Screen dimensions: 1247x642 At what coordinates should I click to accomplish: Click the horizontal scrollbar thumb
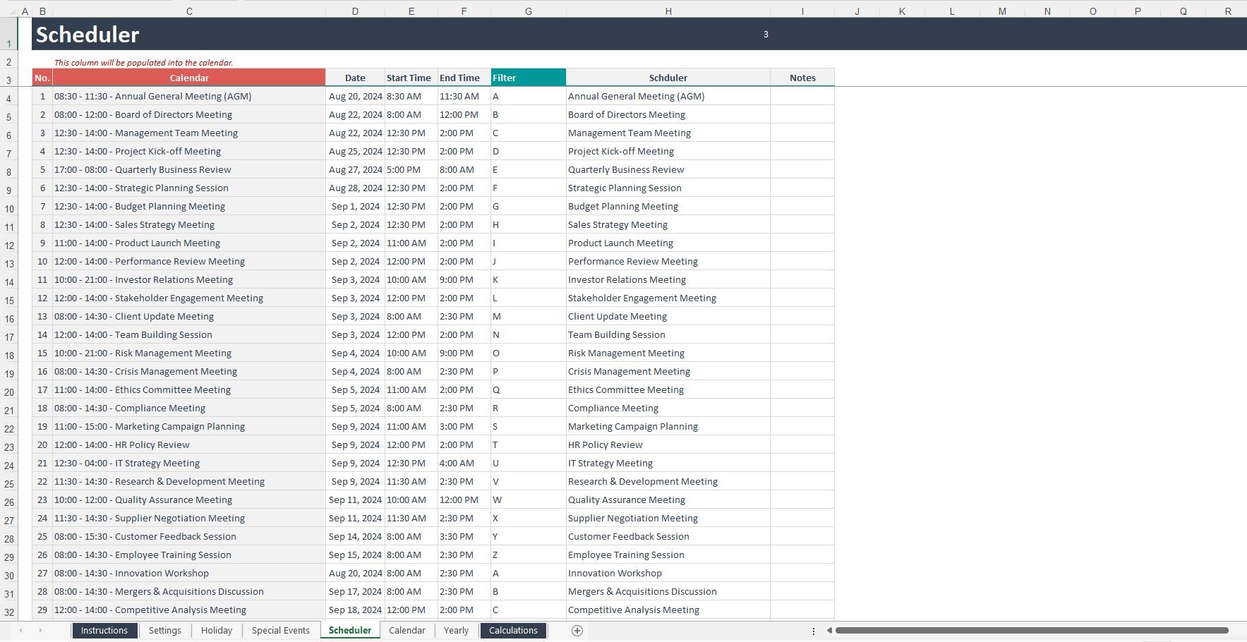click(1030, 631)
